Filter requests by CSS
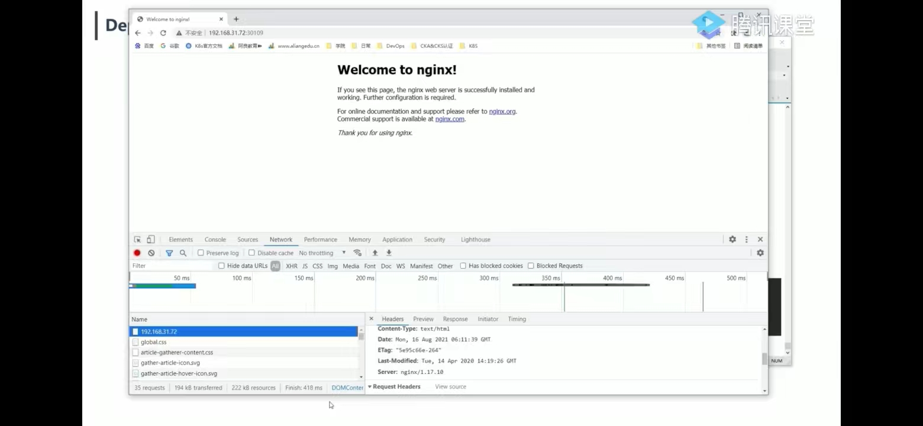The image size is (923, 426). point(318,266)
